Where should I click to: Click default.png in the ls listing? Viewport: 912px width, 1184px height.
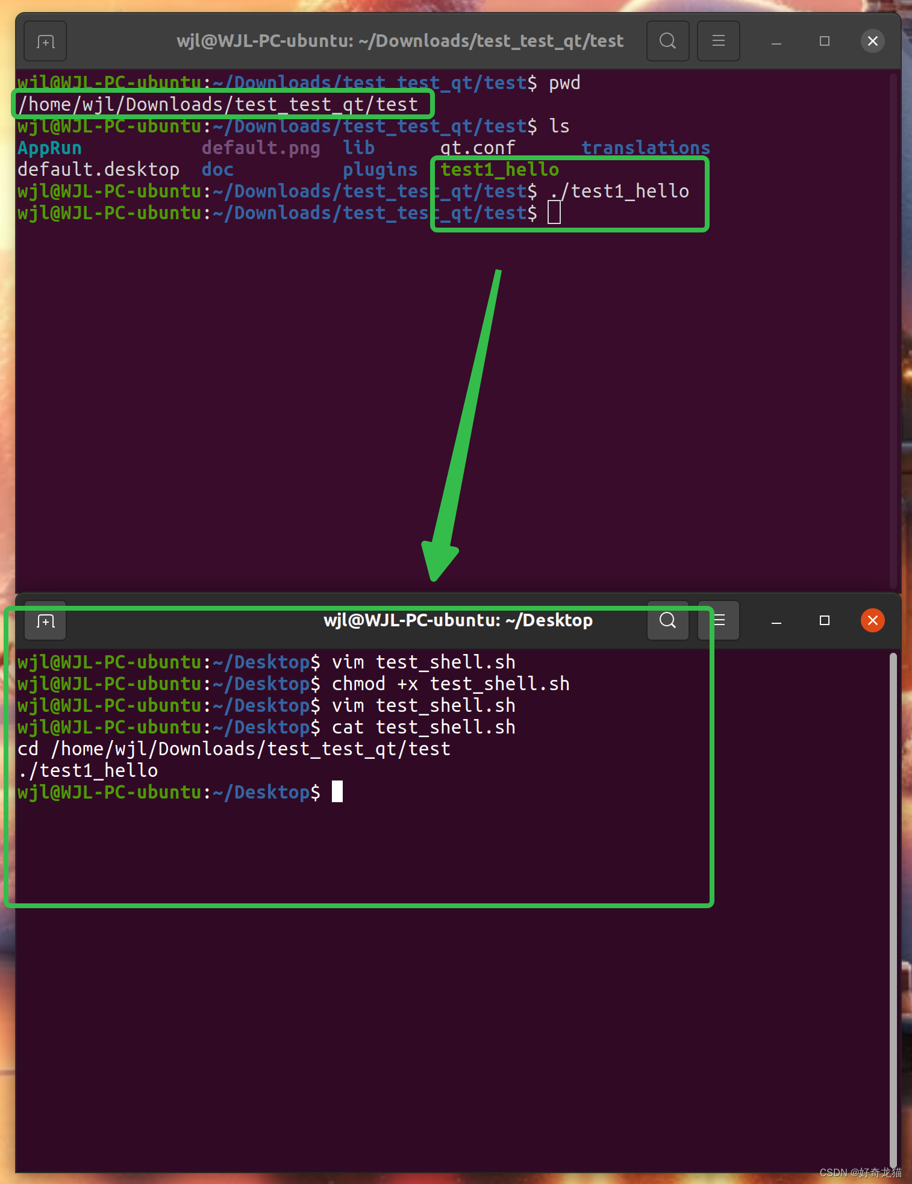tap(261, 148)
